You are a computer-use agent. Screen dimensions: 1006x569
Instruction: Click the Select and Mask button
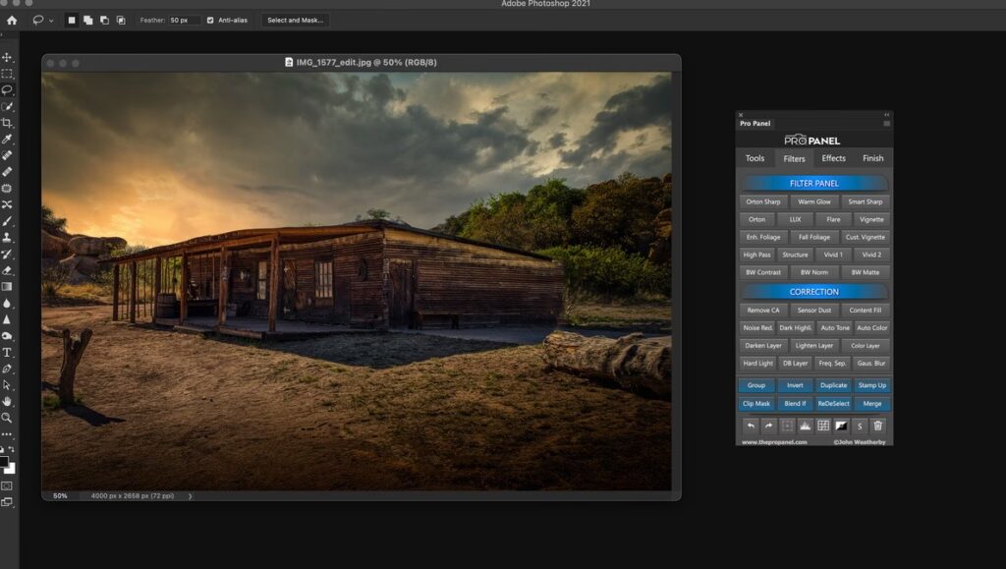coord(295,20)
